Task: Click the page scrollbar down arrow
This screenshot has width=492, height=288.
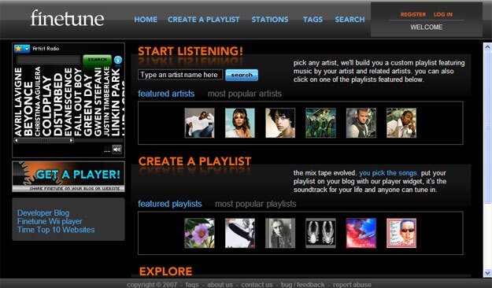Action: [x=487, y=272]
